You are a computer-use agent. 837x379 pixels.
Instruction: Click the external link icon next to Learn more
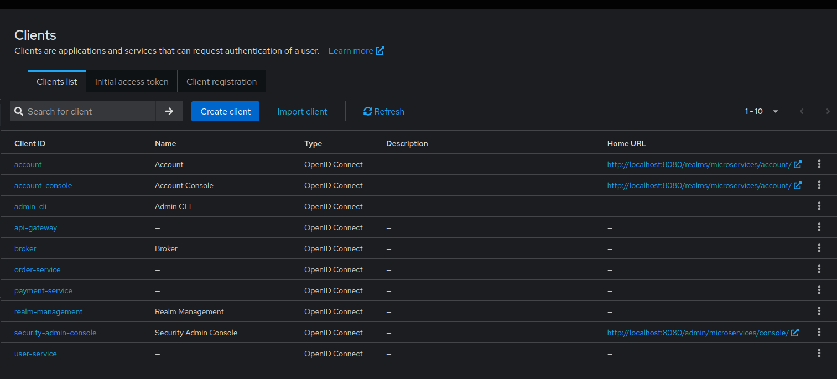(x=381, y=50)
